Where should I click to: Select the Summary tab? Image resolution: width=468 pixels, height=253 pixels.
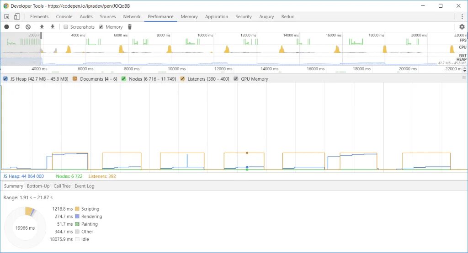coord(13,186)
